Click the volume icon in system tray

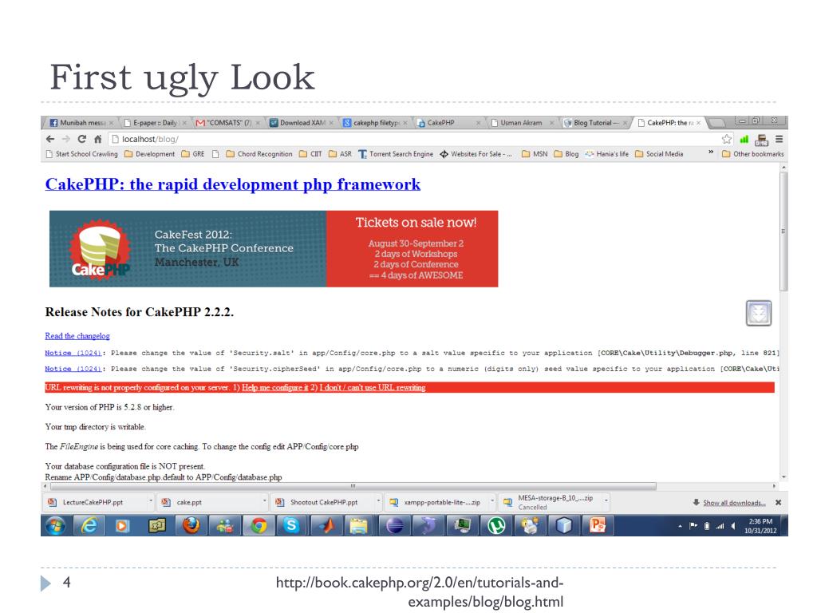coord(732,526)
